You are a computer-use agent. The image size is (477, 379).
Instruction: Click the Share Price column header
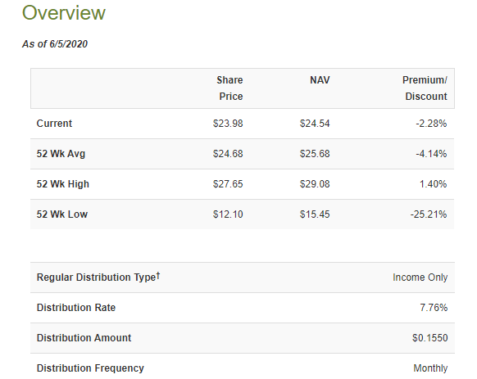[x=229, y=88]
